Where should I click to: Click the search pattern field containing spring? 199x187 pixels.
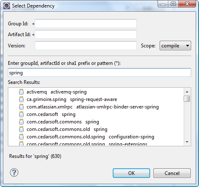point(99,72)
